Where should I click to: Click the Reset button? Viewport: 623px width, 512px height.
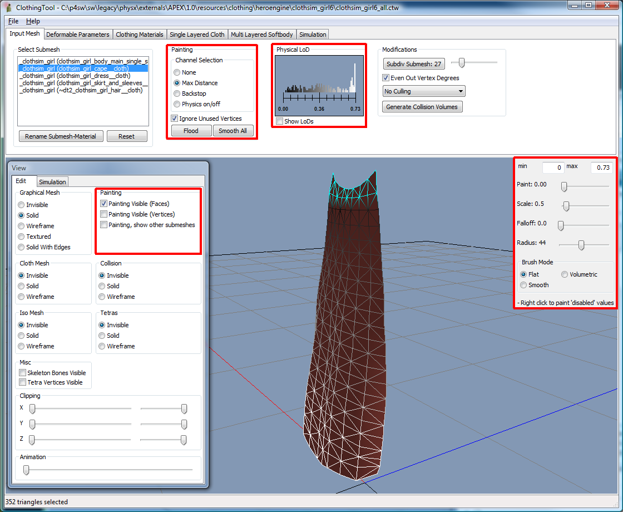(127, 136)
